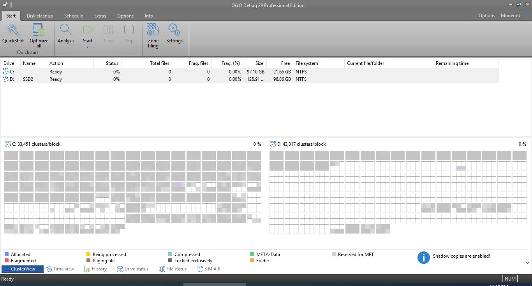
Task: Click the META-Data green swatch
Action: pos(252,255)
